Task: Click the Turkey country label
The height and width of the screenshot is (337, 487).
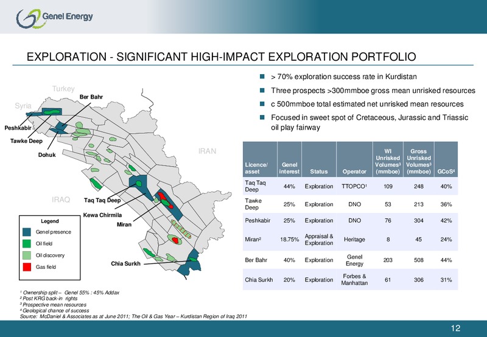Action: click(x=63, y=89)
